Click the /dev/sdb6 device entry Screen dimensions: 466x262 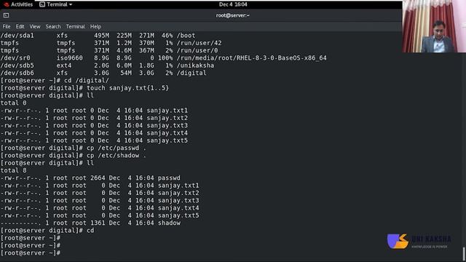click(17, 73)
